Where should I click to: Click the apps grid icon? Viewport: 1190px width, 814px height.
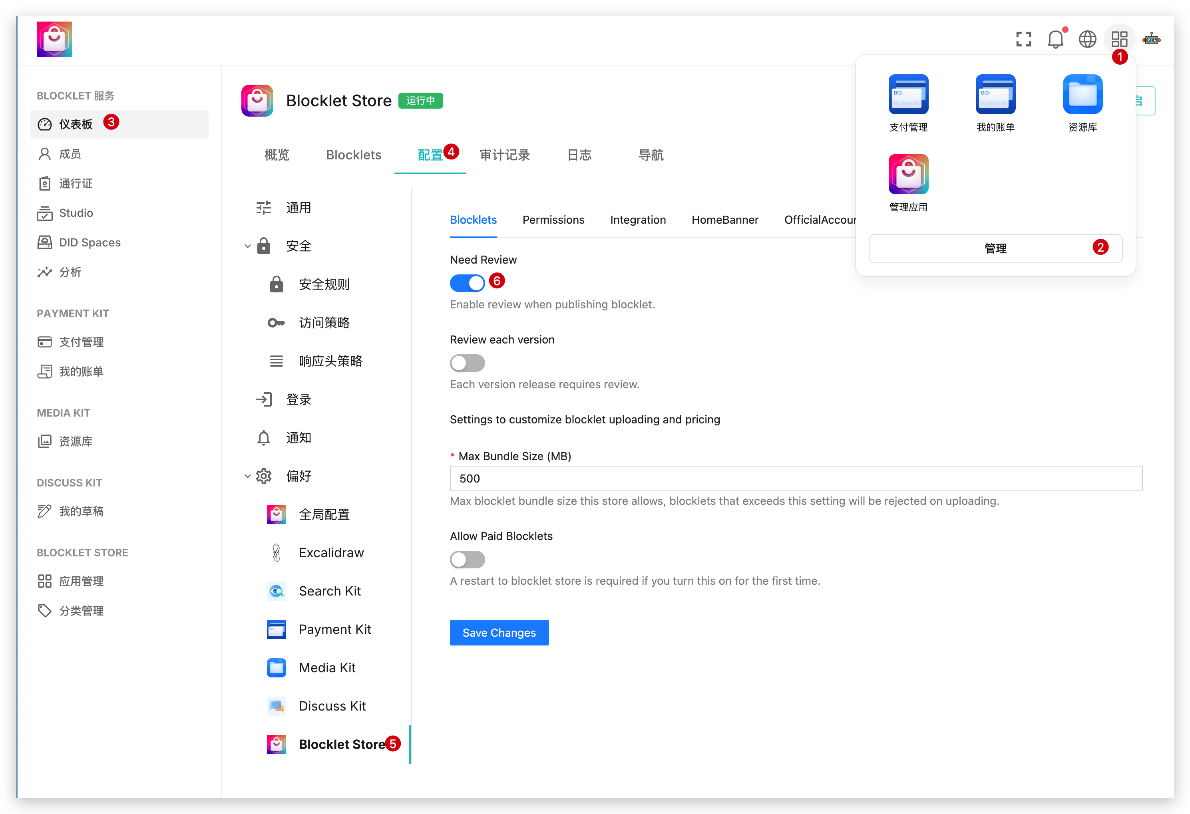1119,40
